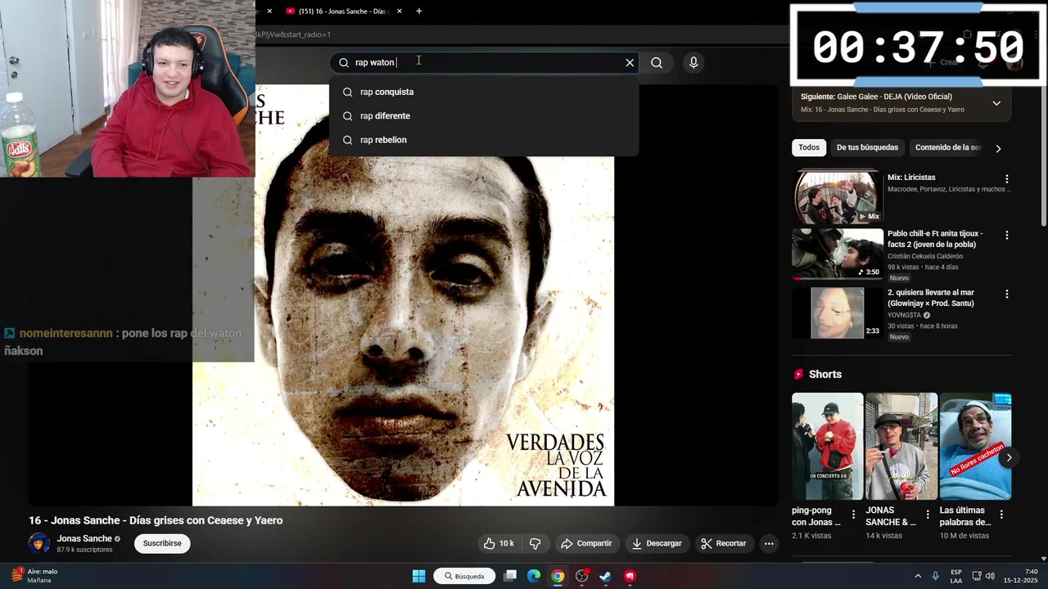Select the 'Todos' filter chip
The width and height of the screenshot is (1048, 589).
[809, 147]
